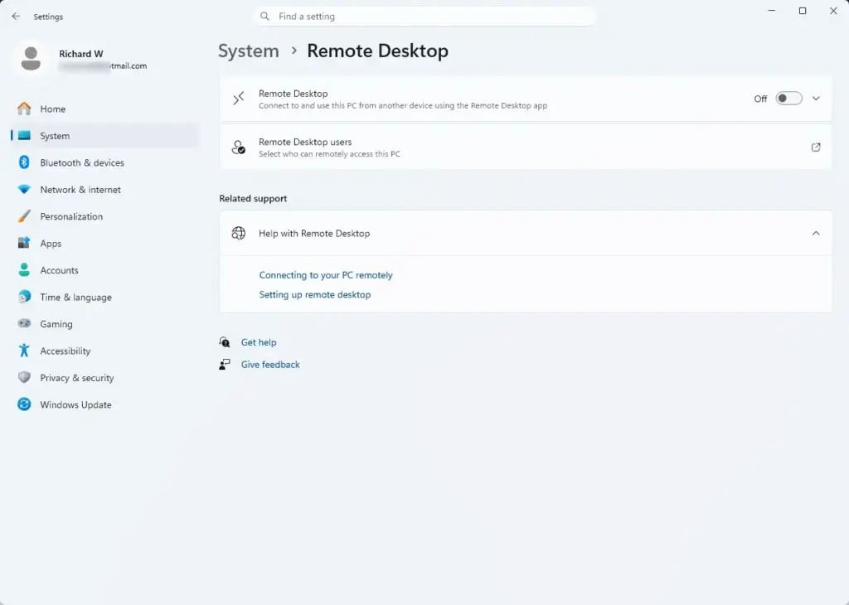
Task: Click the Remote Desktop page title
Action: (377, 51)
